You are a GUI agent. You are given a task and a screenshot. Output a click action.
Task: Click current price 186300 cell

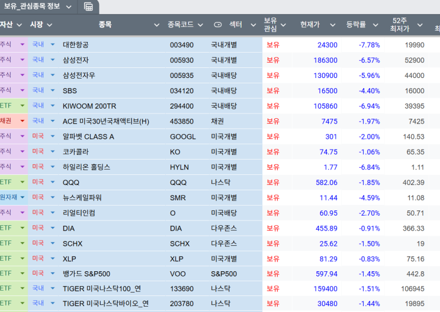[317, 60]
